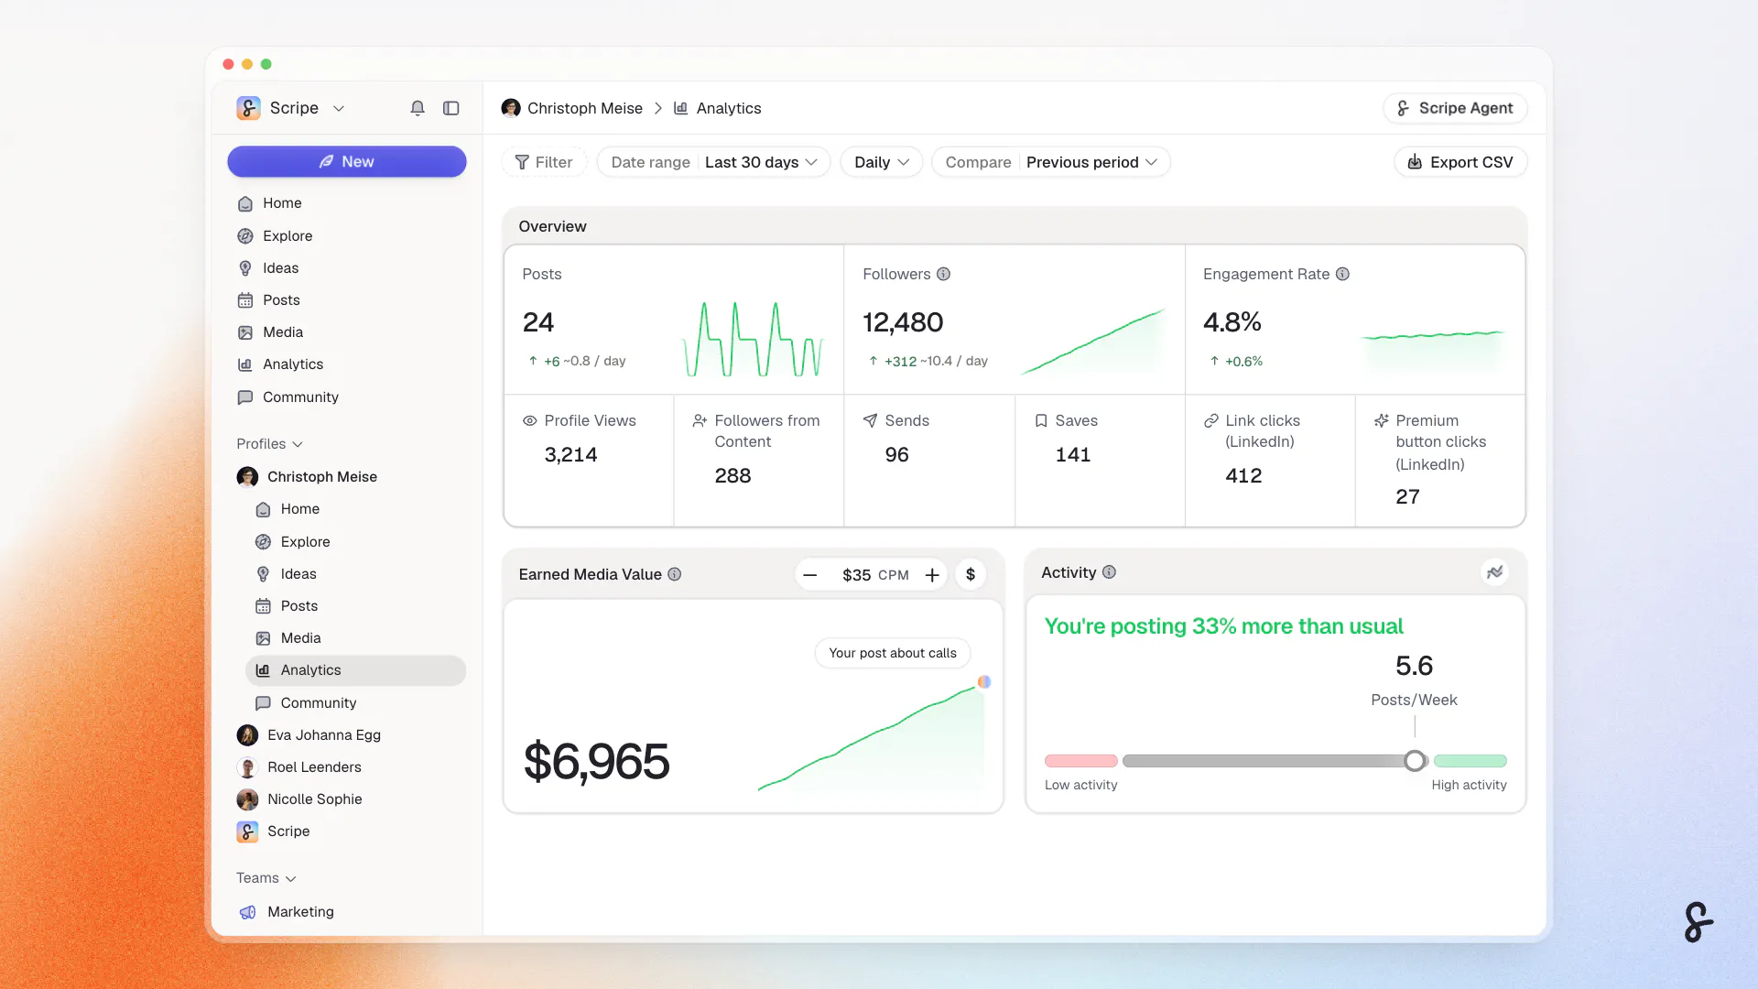Toggle the sidebar panel icon
This screenshot has height=989, width=1758.
click(451, 108)
